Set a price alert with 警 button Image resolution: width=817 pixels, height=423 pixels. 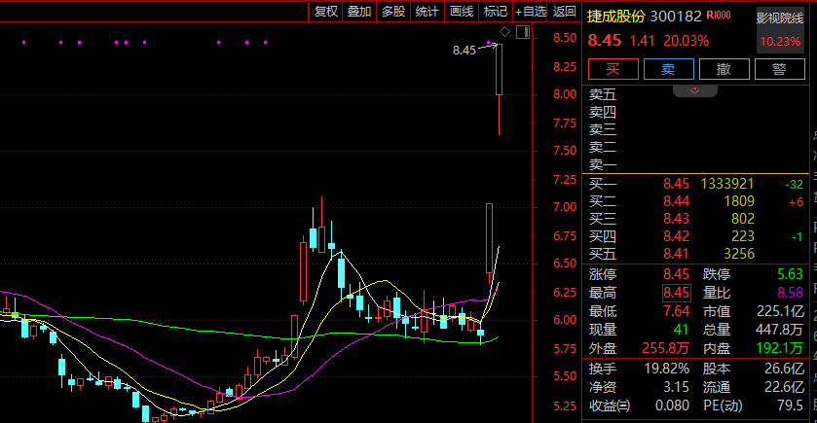[x=779, y=69]
